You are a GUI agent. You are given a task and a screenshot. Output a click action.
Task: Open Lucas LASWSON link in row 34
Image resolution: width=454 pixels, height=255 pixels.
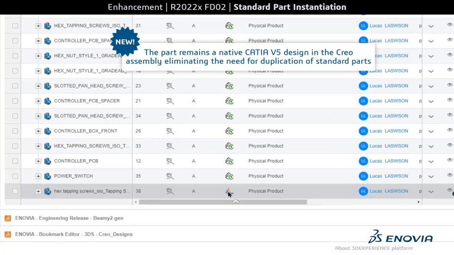[x=389, y=116]
